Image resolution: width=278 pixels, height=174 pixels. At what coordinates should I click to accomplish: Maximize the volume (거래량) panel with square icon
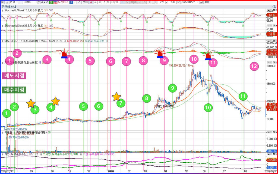click(x=273, y=132)
